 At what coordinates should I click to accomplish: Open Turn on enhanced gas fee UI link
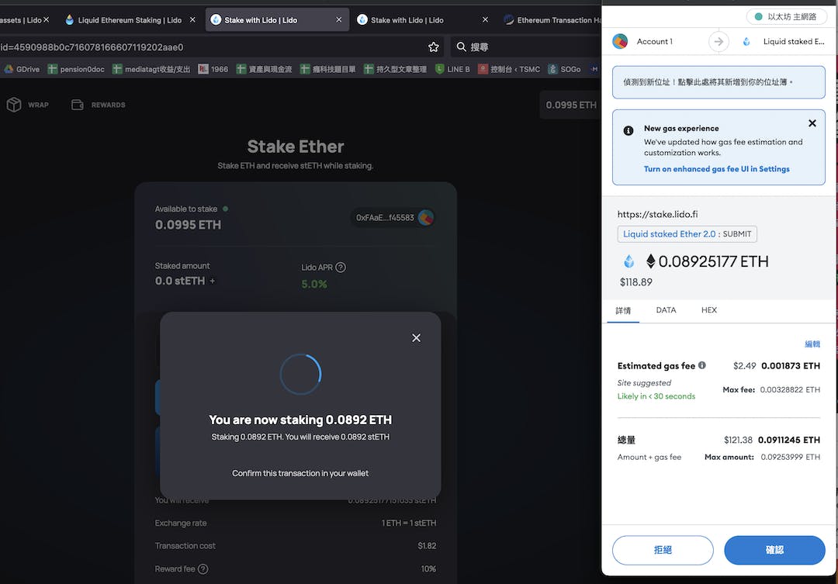tap(717, 169)
